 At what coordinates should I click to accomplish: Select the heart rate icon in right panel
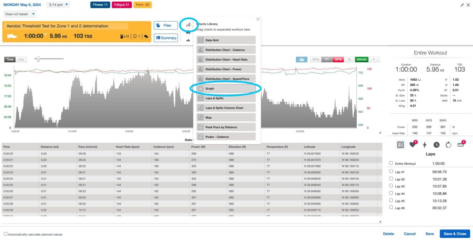(x=413, y=145)
